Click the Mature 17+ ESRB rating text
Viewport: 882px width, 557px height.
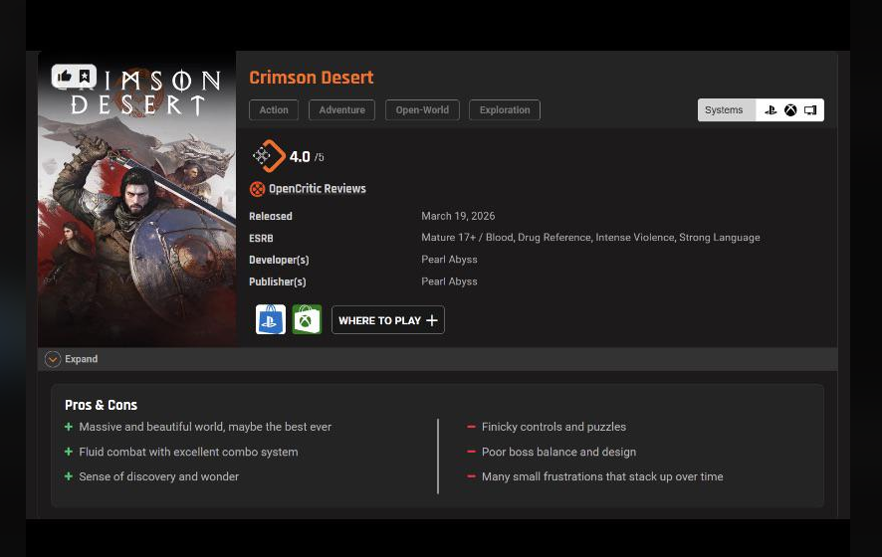point(590,237)
